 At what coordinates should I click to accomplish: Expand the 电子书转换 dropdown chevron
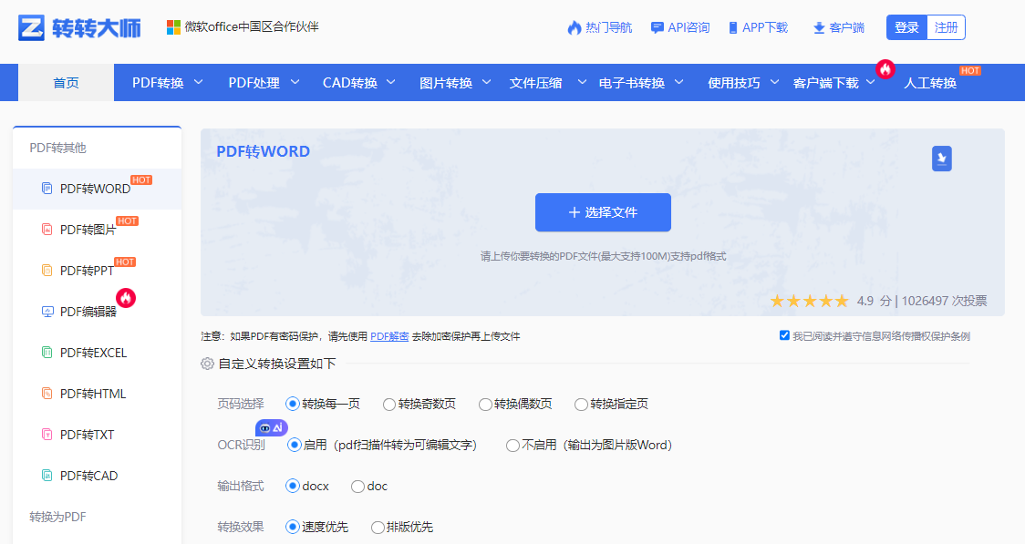679,82
